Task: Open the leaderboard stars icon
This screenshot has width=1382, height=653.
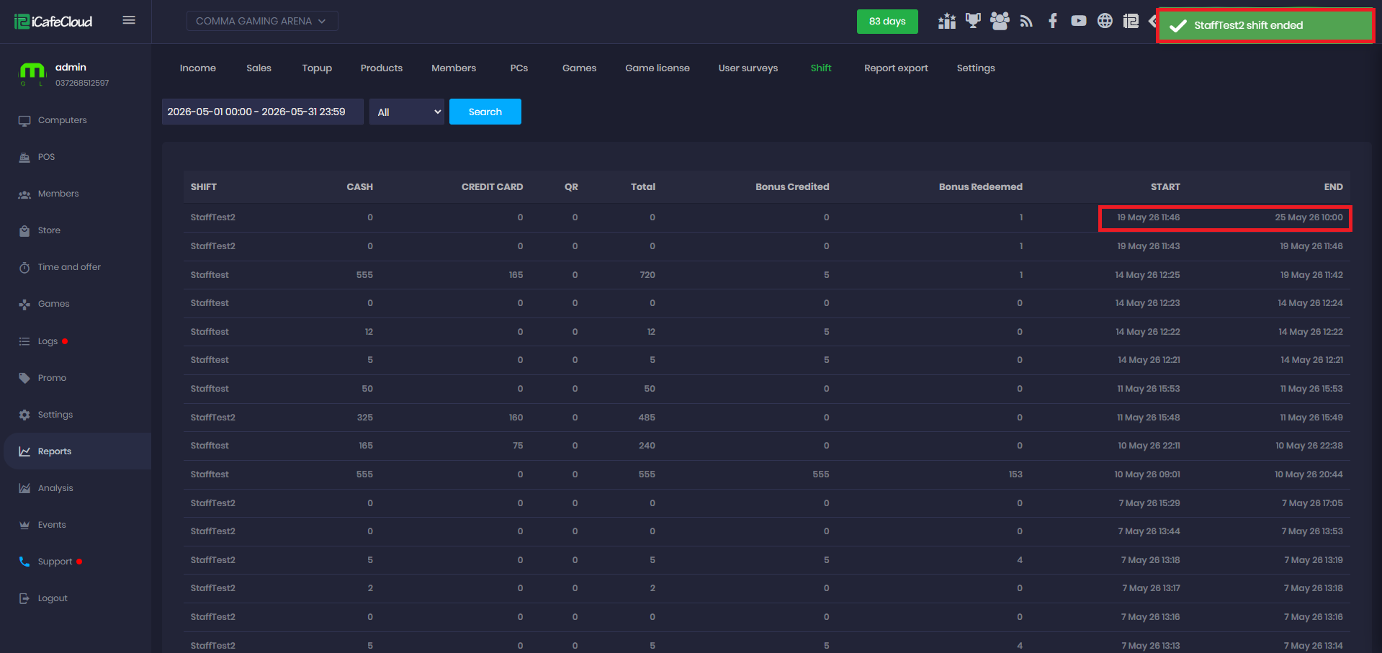Action: pyautogui.click(x=947, y=21)
